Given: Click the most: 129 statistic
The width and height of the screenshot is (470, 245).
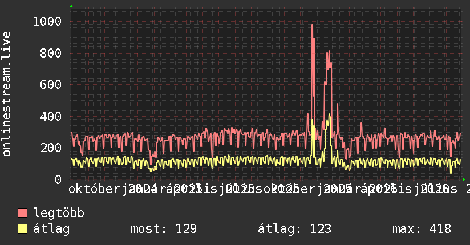Looking at the screenshot, I should [x=164, y=229].
